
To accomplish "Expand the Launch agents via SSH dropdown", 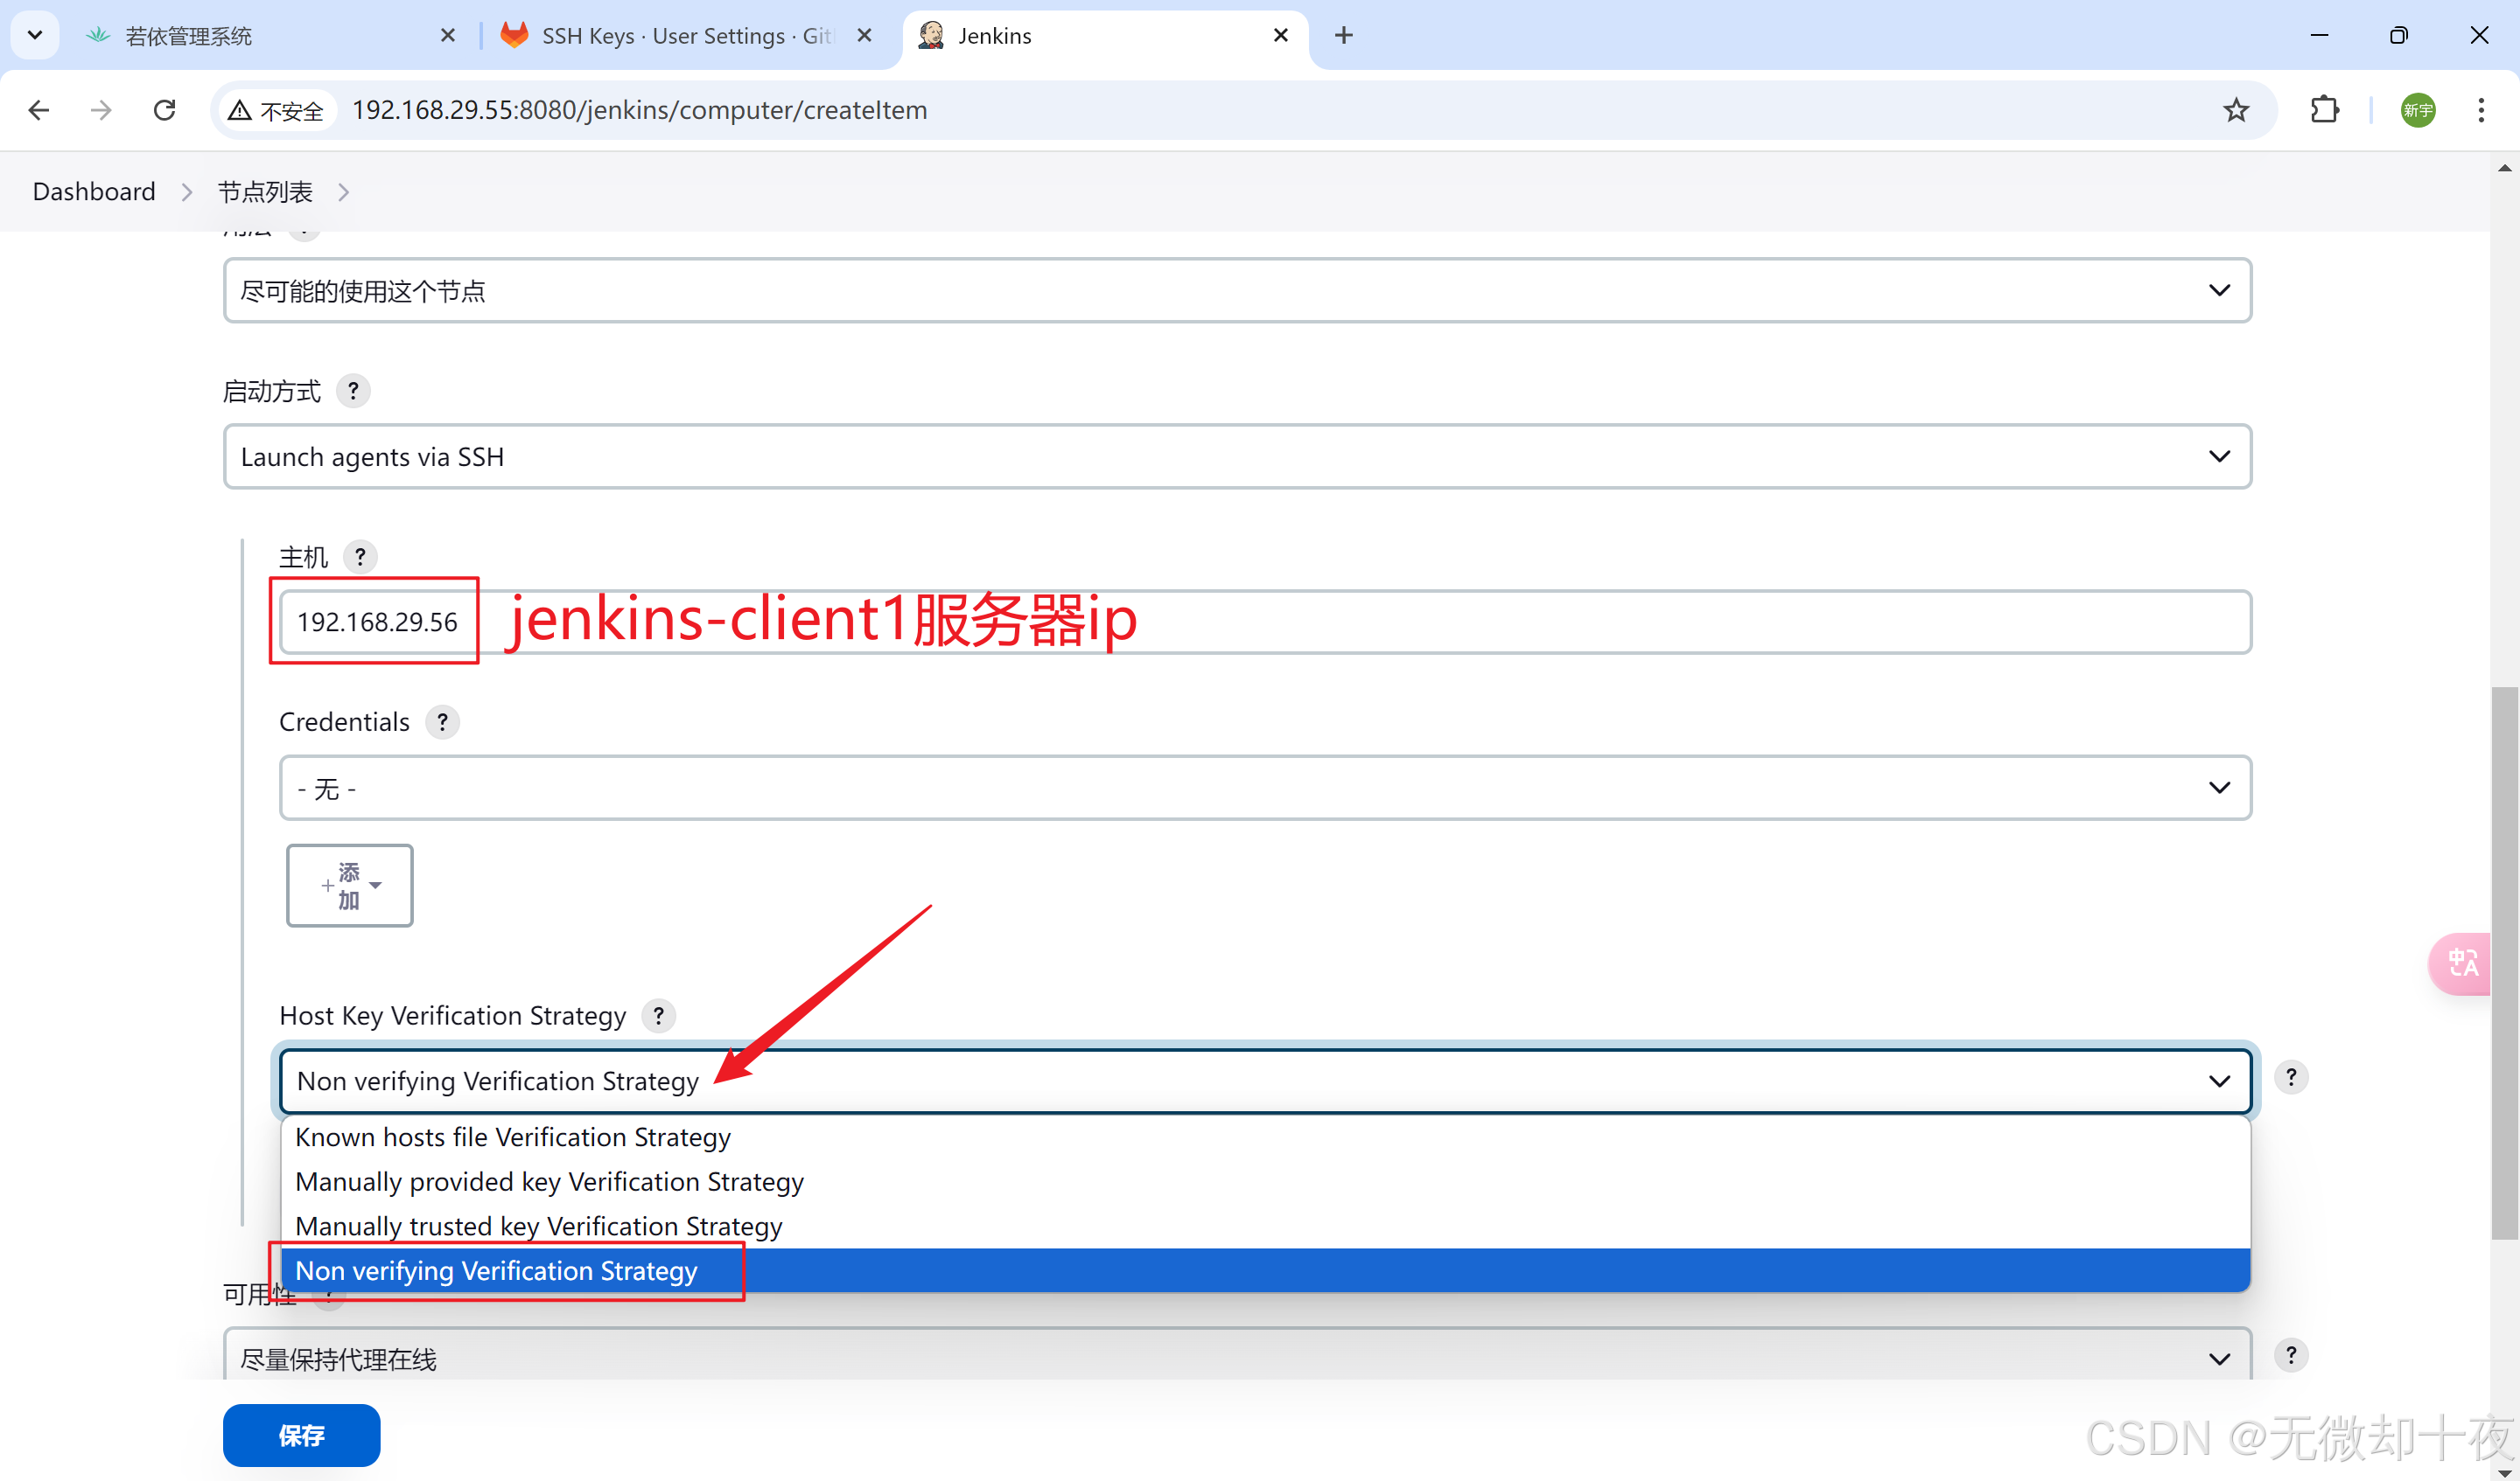I will [x=1237, y=456].
